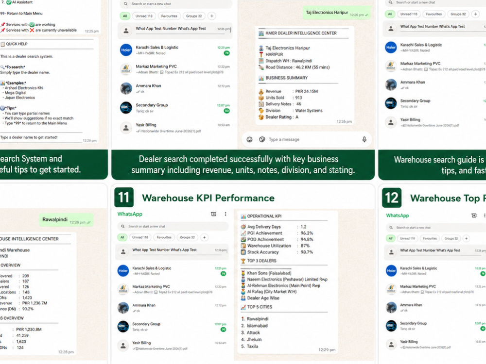The height and width of the screenshot is (364, 486).
Task: Select Unread 118 filter in dealer search panel
Action: [x=144, y=16]
